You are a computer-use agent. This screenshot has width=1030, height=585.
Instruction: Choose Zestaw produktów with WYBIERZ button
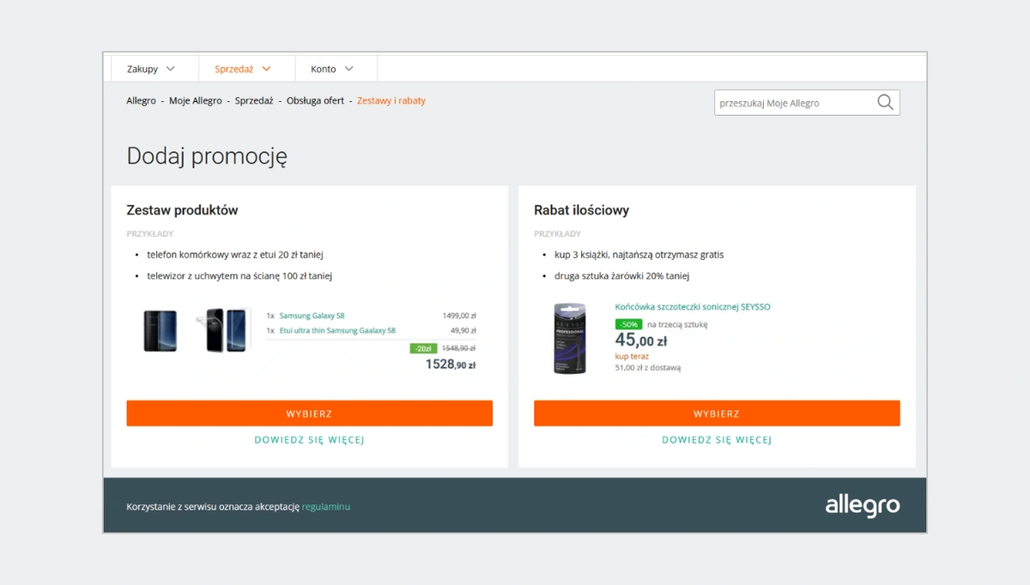pyautogui.click(x=310, y=413)
